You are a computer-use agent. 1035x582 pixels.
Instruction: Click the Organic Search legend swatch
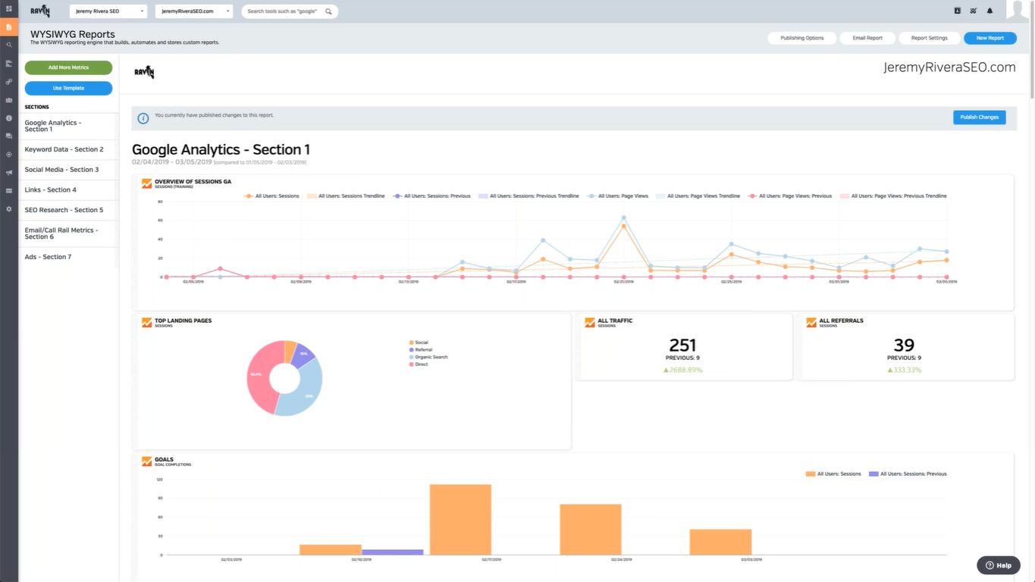pyautogui.click(x=411, y=357)
